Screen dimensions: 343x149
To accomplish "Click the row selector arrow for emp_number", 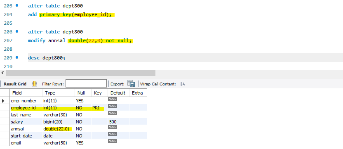I will 3,101.
